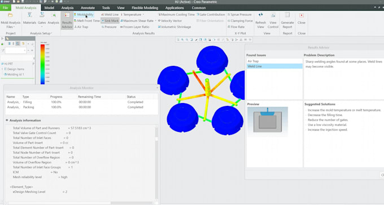Switch to the Analysis tab
Screen dimensions: 384x205
pos(67,8)
